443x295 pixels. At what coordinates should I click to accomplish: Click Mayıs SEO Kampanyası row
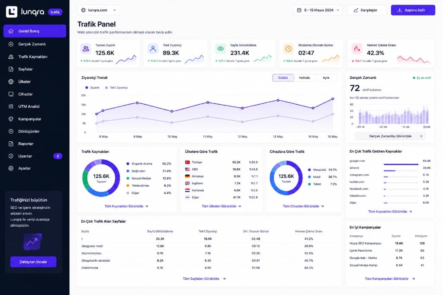389,243
